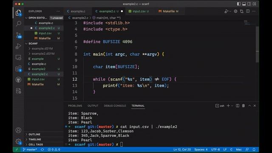Expand the example.dSYM folder
272x153 pixels.
tap(44, 48)
